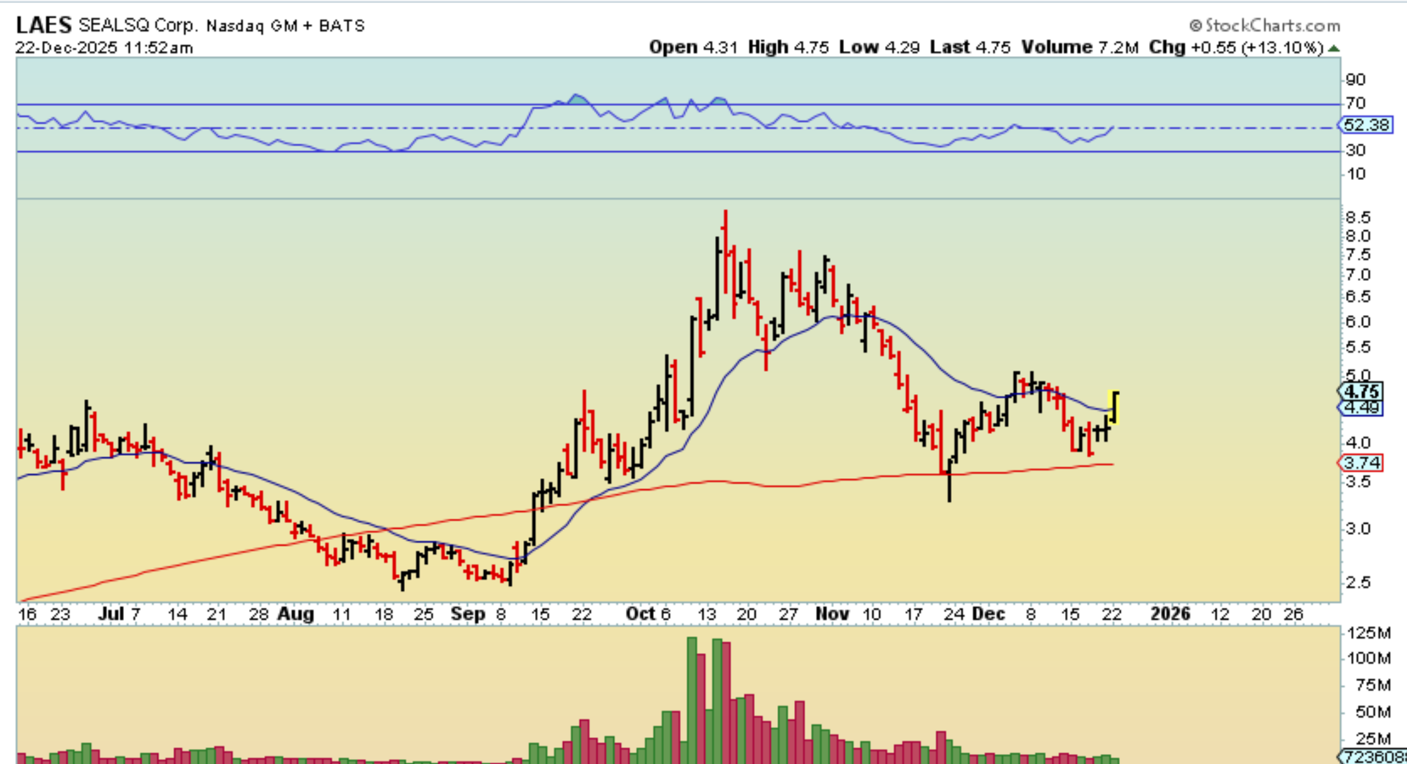Click the 22-Dec-2025 timestamp text
The height and width of the screenshot is (764, 1407).
coord(104,48)
